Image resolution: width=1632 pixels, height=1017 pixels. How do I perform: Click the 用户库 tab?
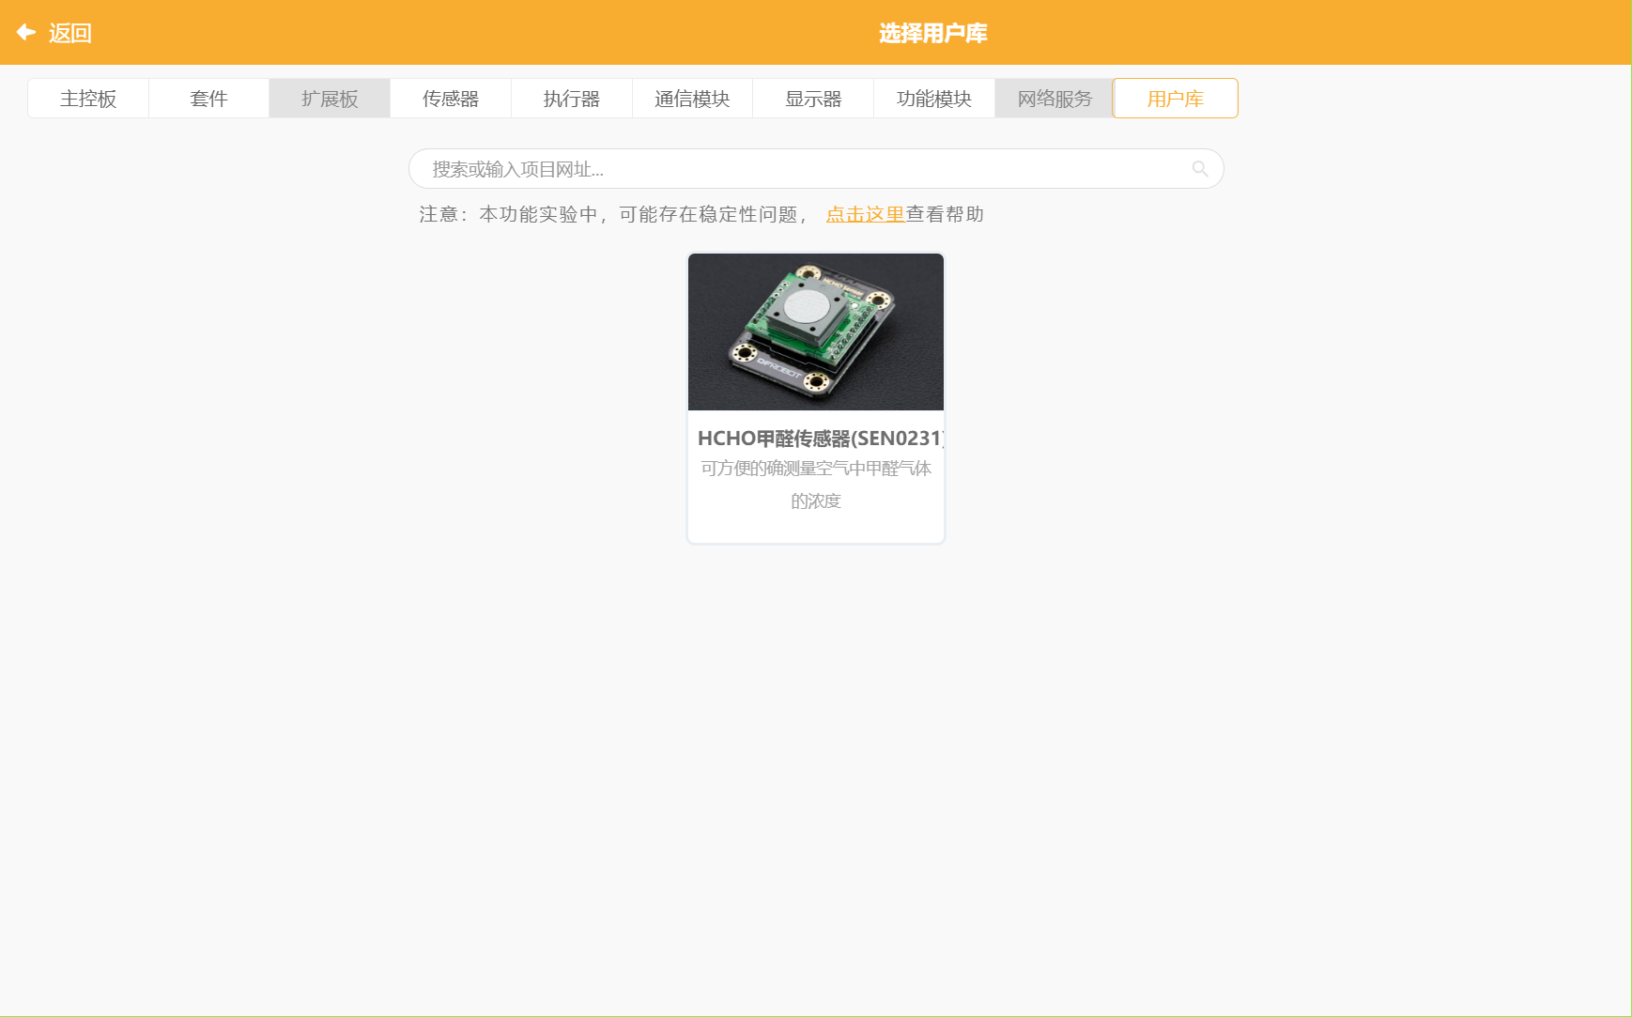1176,99
